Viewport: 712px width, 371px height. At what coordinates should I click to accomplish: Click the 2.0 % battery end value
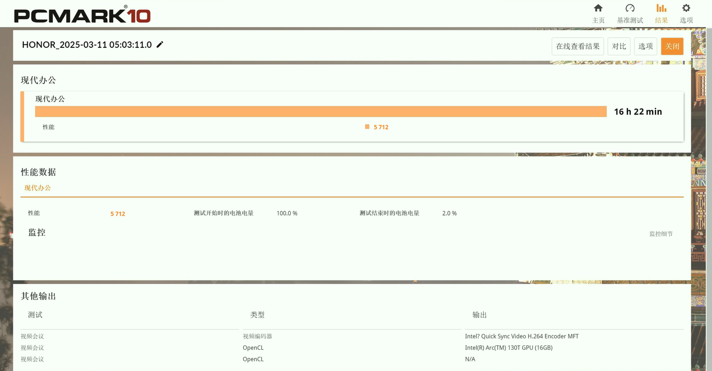449,213
